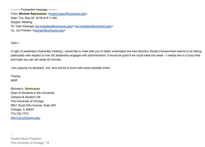Click the Tyler— greeting line

point(15,43)
